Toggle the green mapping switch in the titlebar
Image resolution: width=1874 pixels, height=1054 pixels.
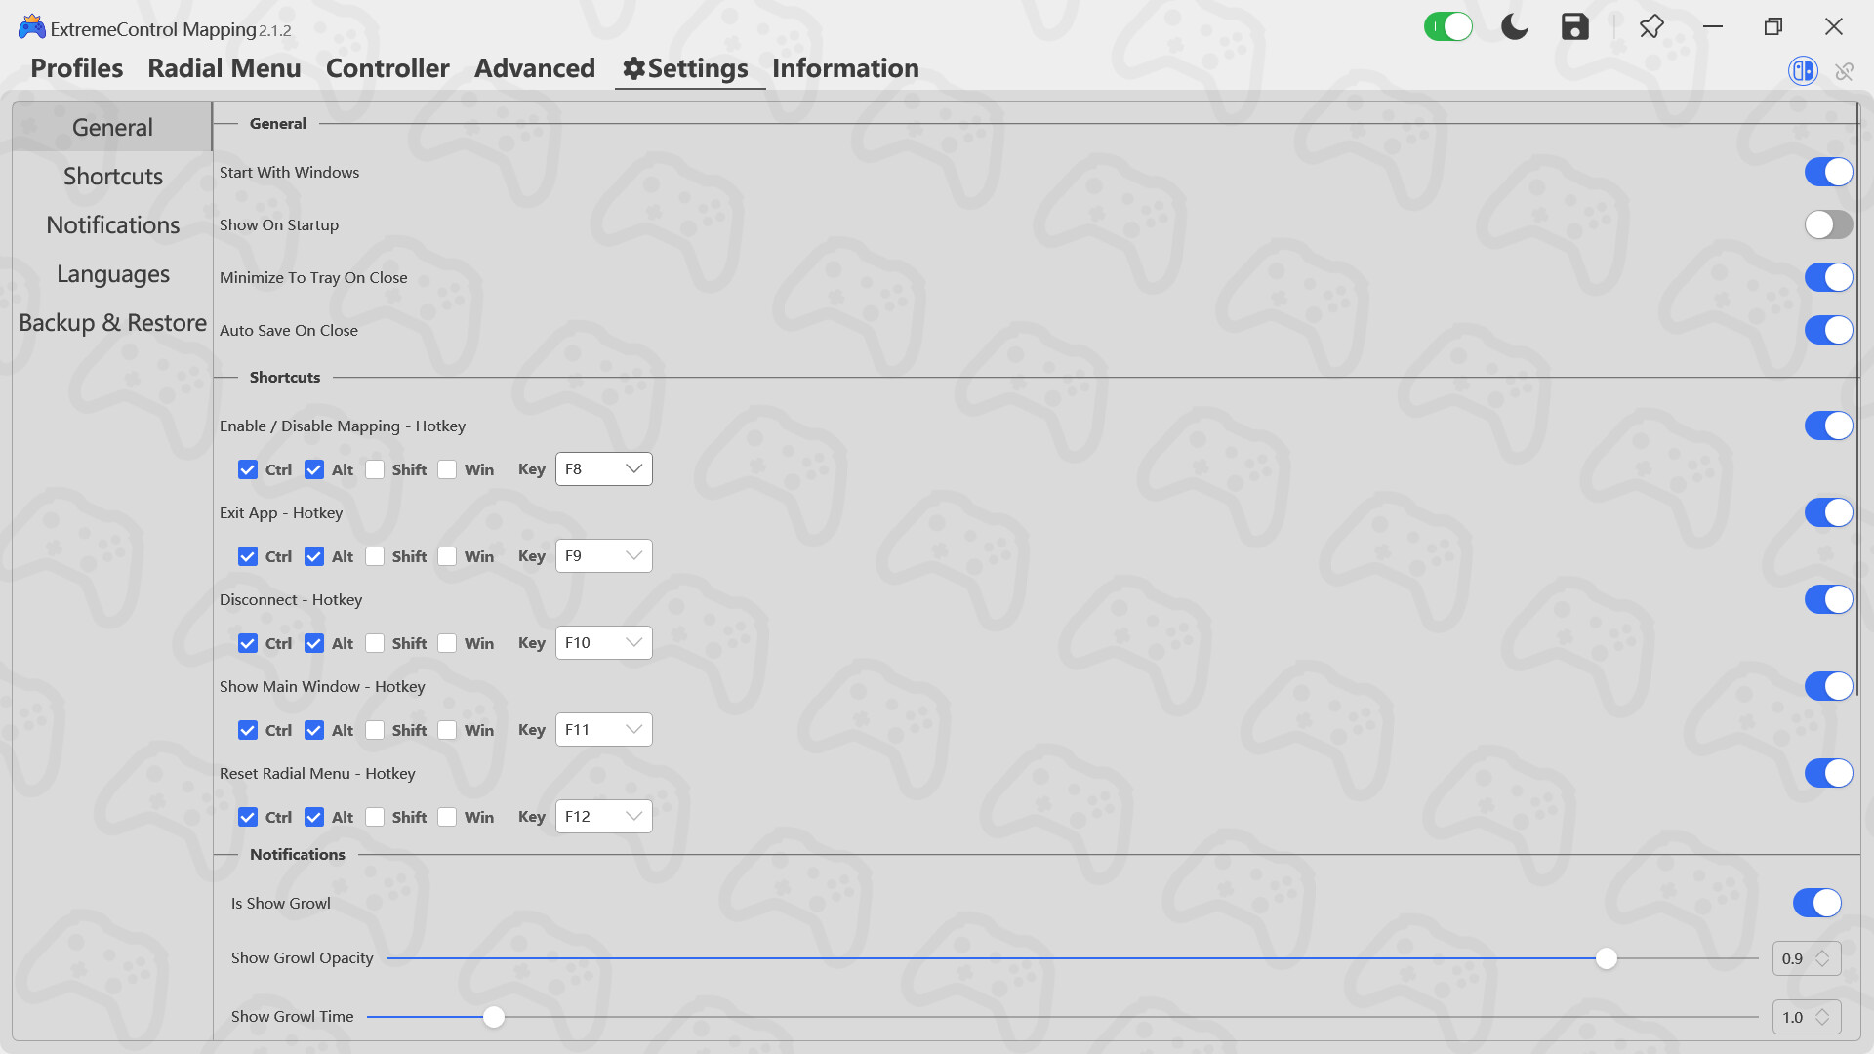pyautogui.click(x=1448, y=26)
